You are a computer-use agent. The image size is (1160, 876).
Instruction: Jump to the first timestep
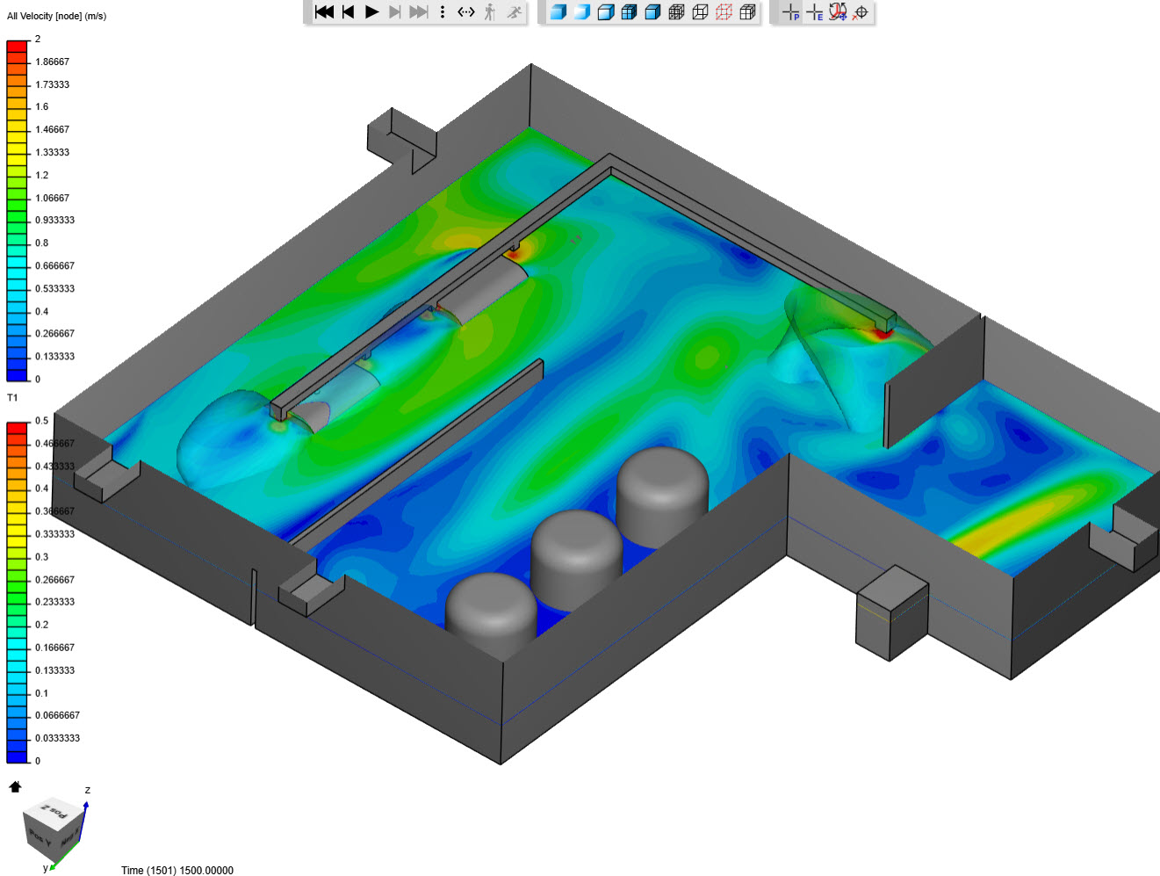coord(323,12)
